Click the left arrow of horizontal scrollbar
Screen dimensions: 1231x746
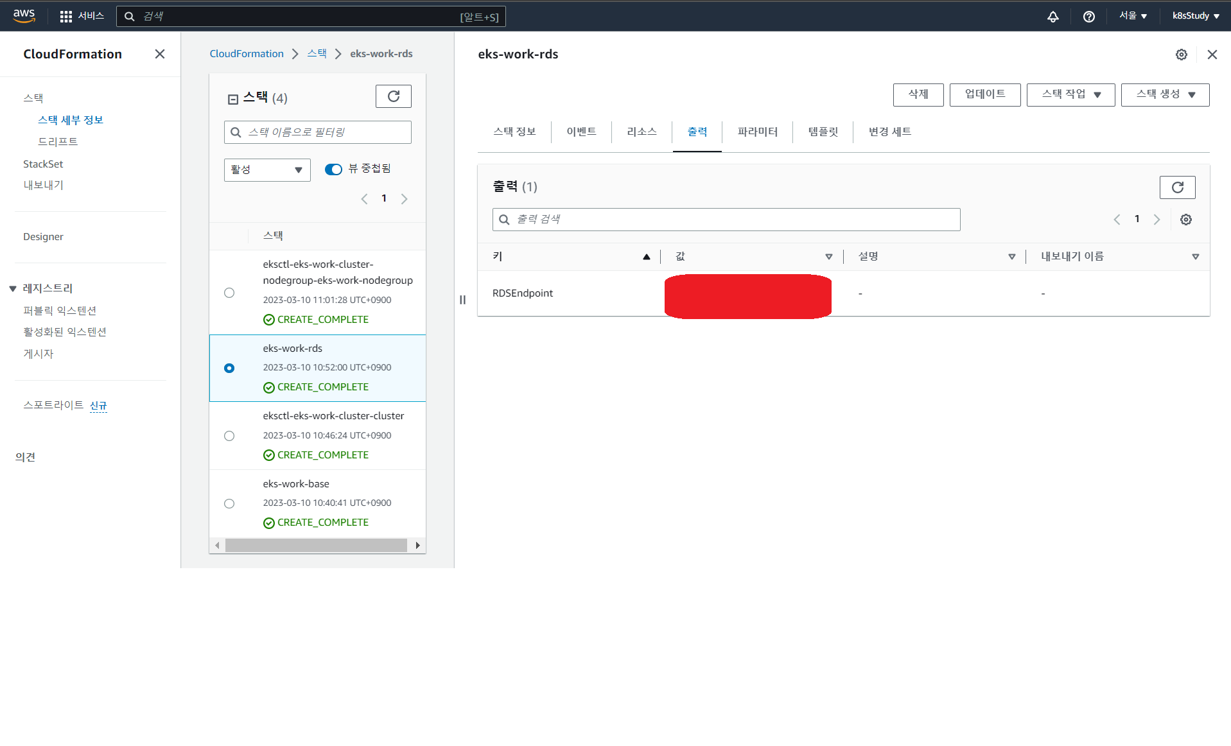click(x=217, y=546)
